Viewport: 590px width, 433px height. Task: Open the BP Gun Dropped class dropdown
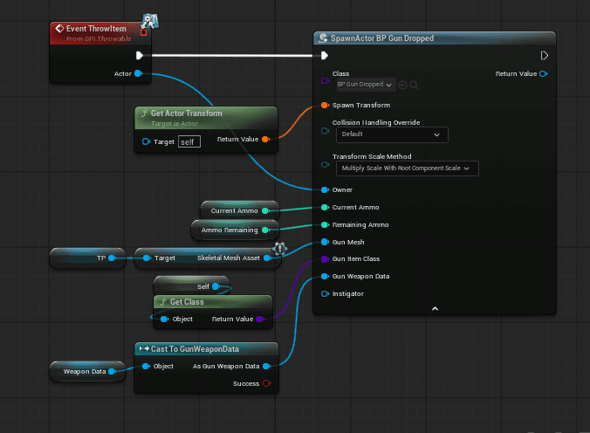click(366, 85)
